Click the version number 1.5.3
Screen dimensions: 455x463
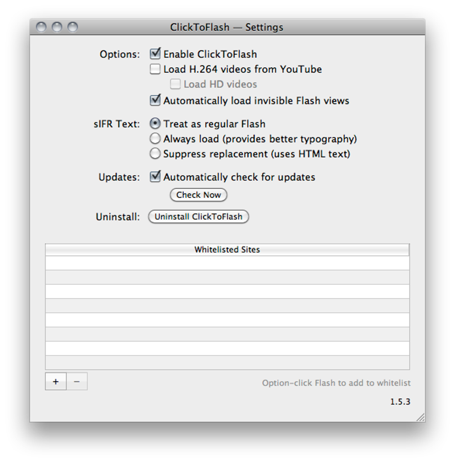pos(400,401)
